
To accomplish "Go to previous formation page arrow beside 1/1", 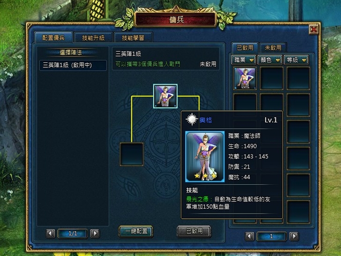I will point(51,234).
